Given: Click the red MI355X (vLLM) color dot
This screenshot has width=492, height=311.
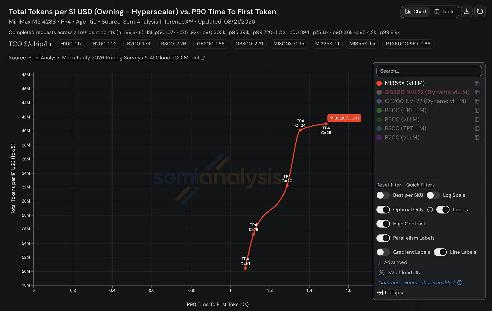Looking at the screenshot, I should coord(379,83).
